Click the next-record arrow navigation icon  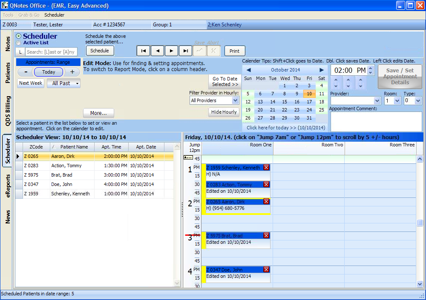171,50
